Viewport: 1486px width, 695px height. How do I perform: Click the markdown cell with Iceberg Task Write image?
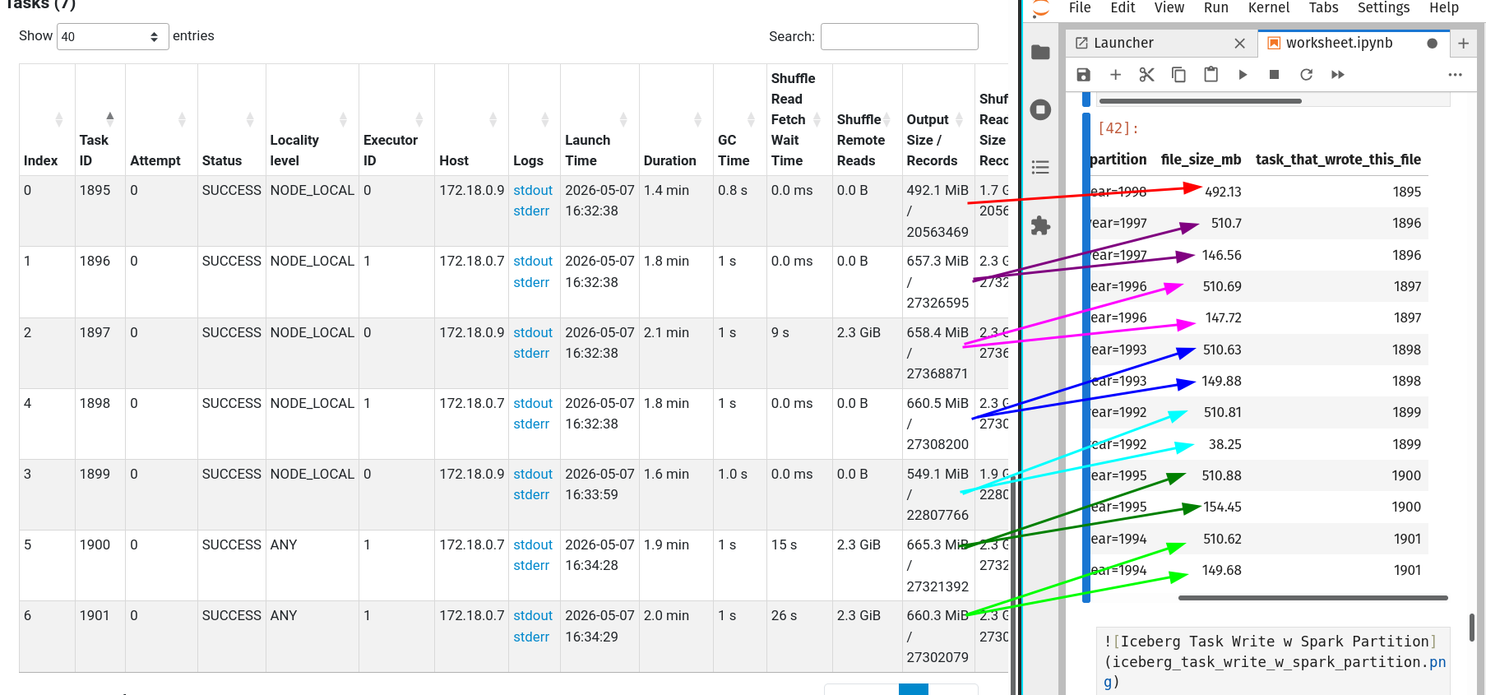click(x=1274, y=661)
